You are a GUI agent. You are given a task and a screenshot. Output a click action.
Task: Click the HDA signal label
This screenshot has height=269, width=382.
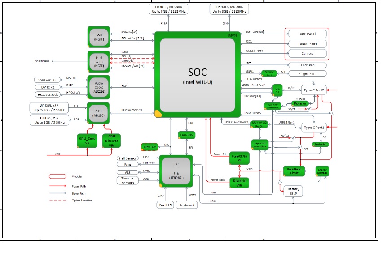point(124,86)
